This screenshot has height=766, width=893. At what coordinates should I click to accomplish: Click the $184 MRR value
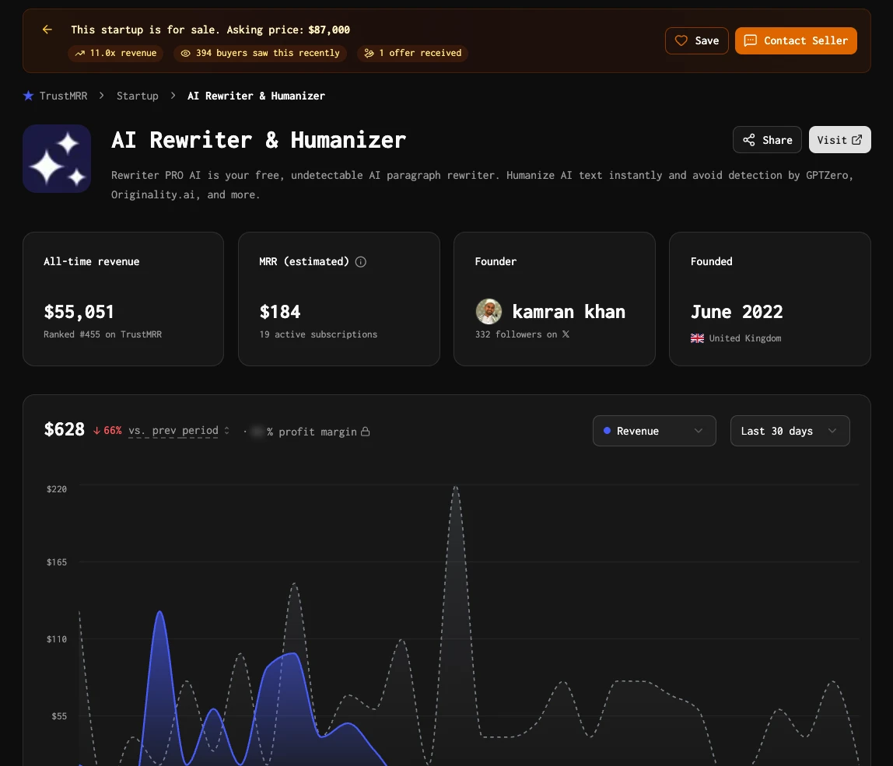pyautogui.click(x=279, y=312)
